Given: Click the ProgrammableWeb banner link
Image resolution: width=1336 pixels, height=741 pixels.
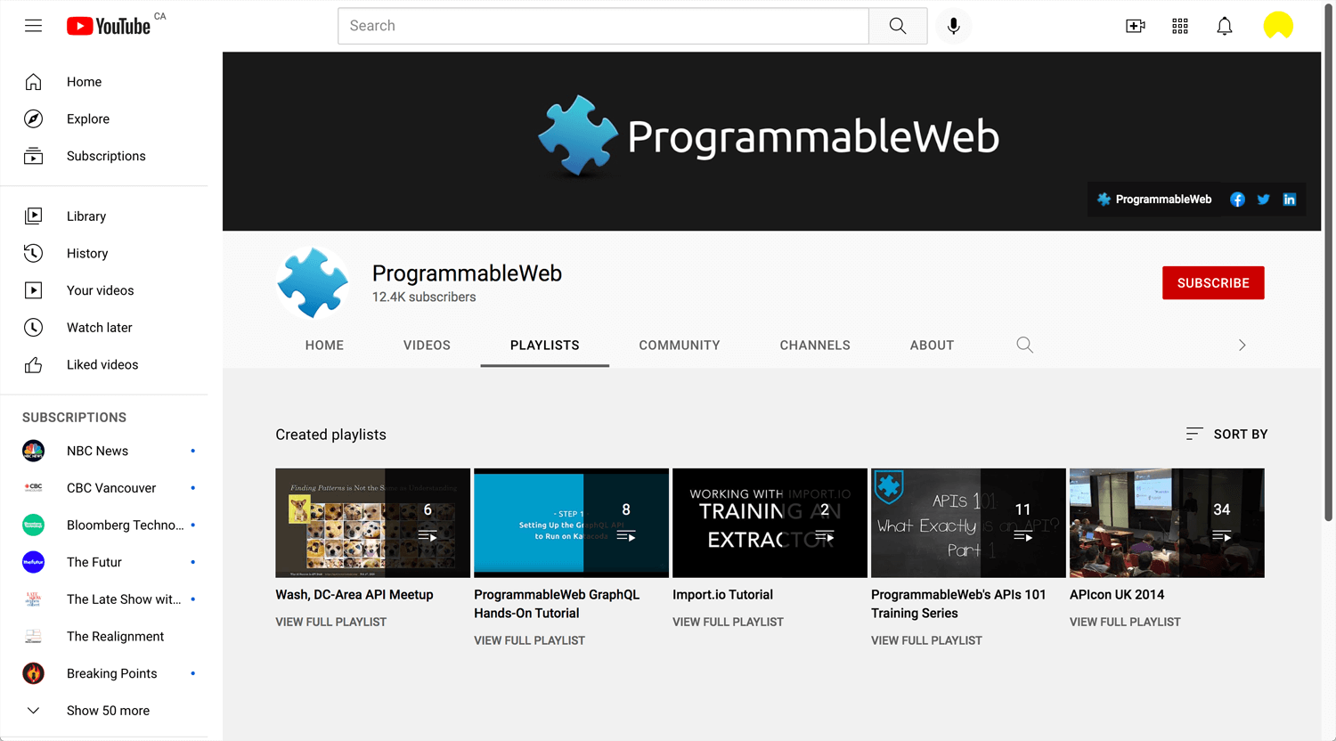Looking at the screenshot, I should pyautogui.click(x=1154, y=199).
